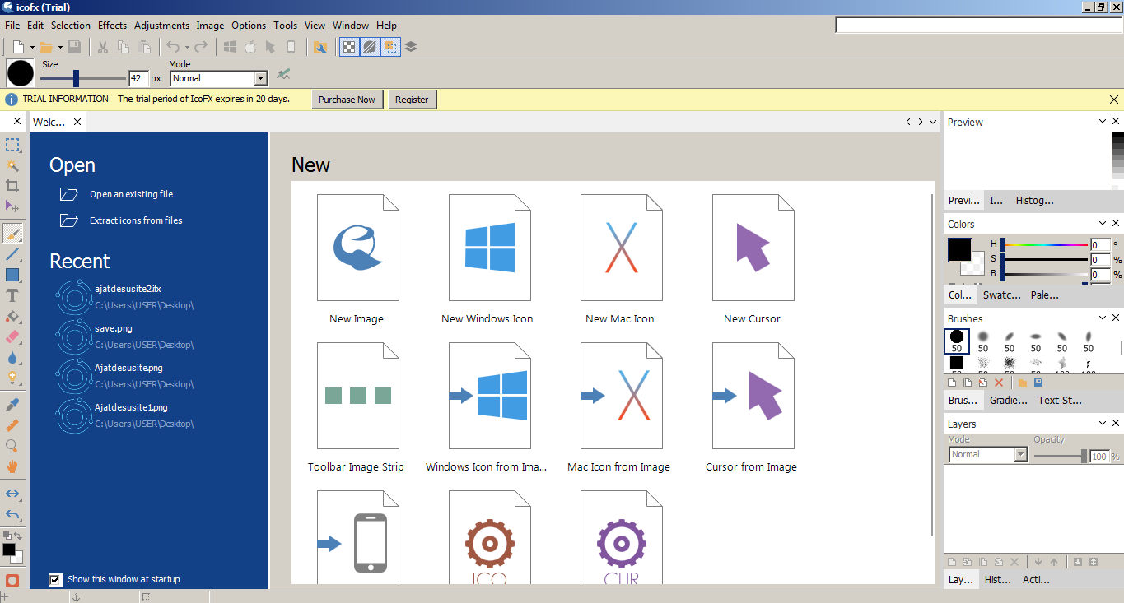
Task: Click the move selection tool
Action: point(12,206)
